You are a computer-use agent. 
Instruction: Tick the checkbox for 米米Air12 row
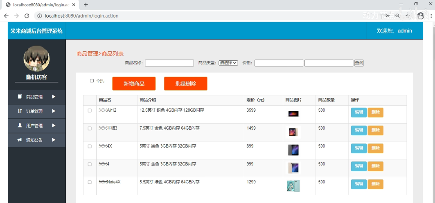pos(90,110)
